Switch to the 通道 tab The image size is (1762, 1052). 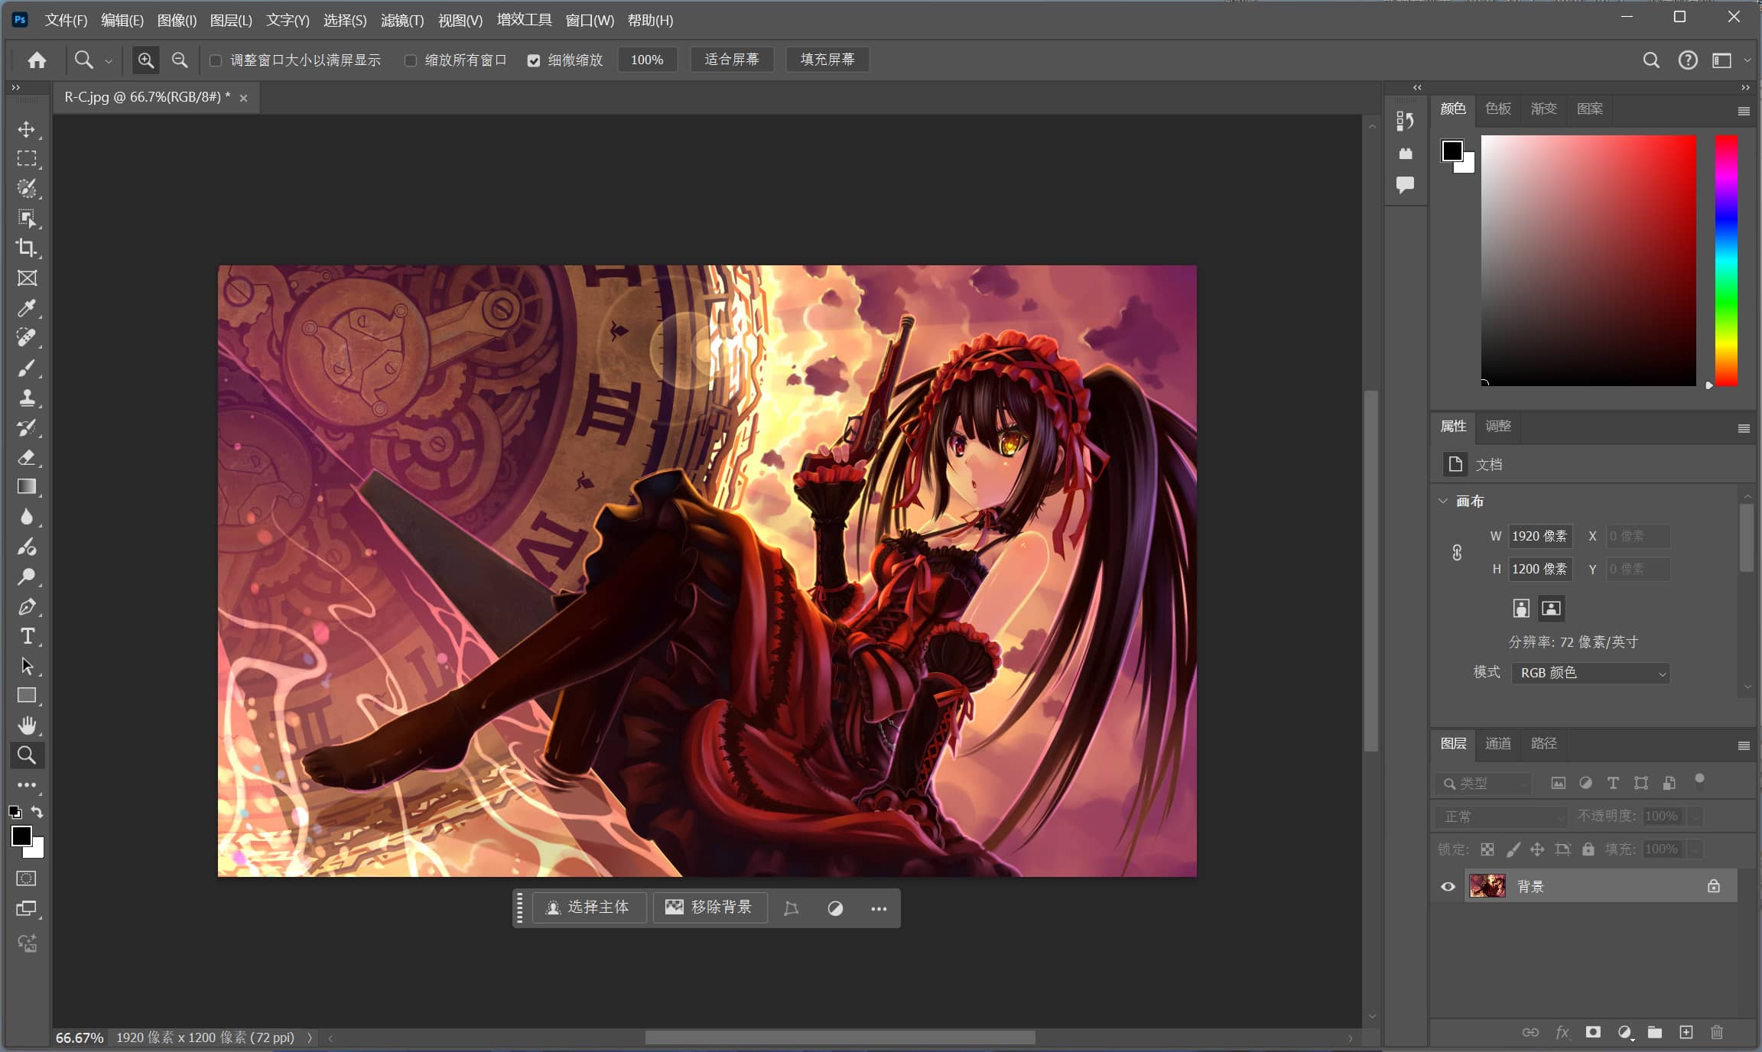pos(1497,743)
